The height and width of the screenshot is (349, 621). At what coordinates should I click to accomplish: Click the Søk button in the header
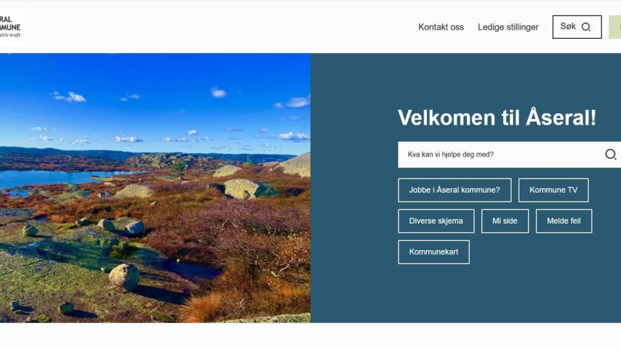click(x=576, y=27)
